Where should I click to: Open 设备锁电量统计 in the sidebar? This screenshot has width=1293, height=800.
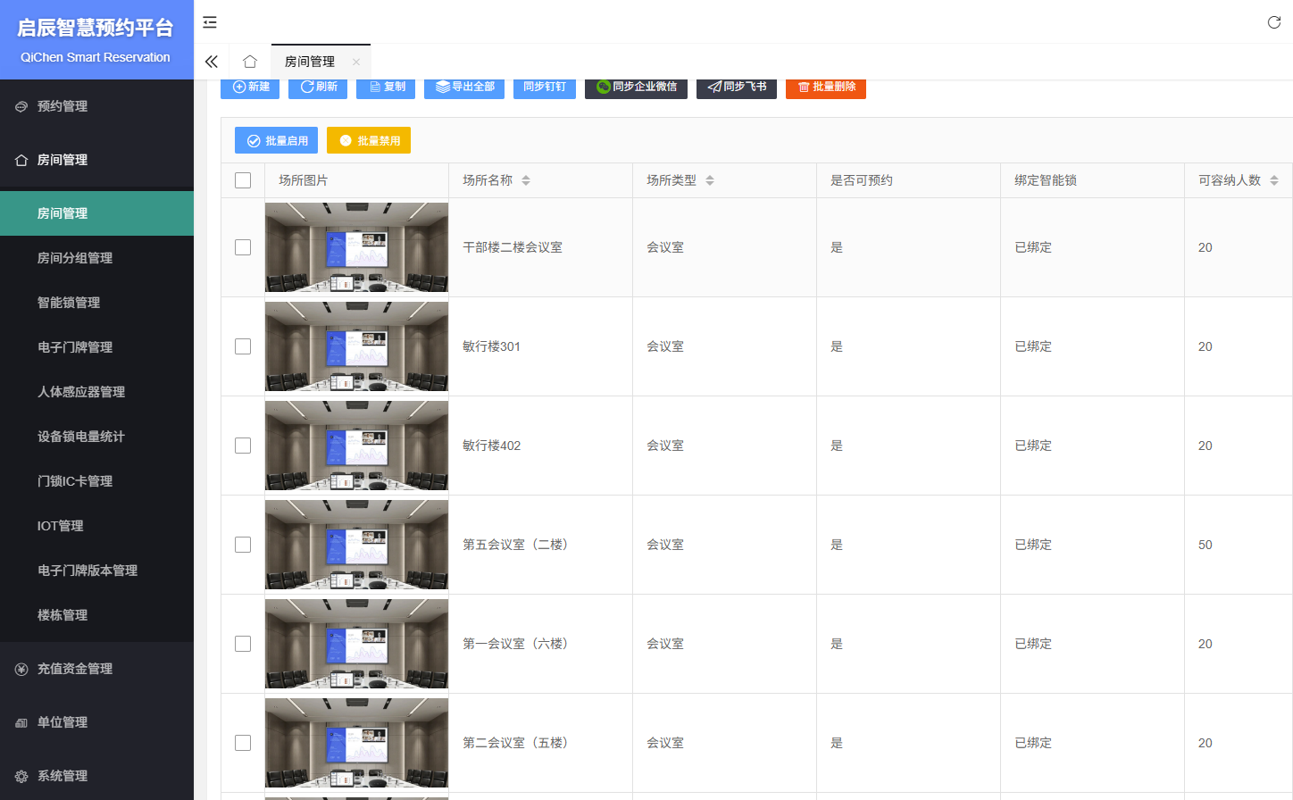tap(96, 437)
